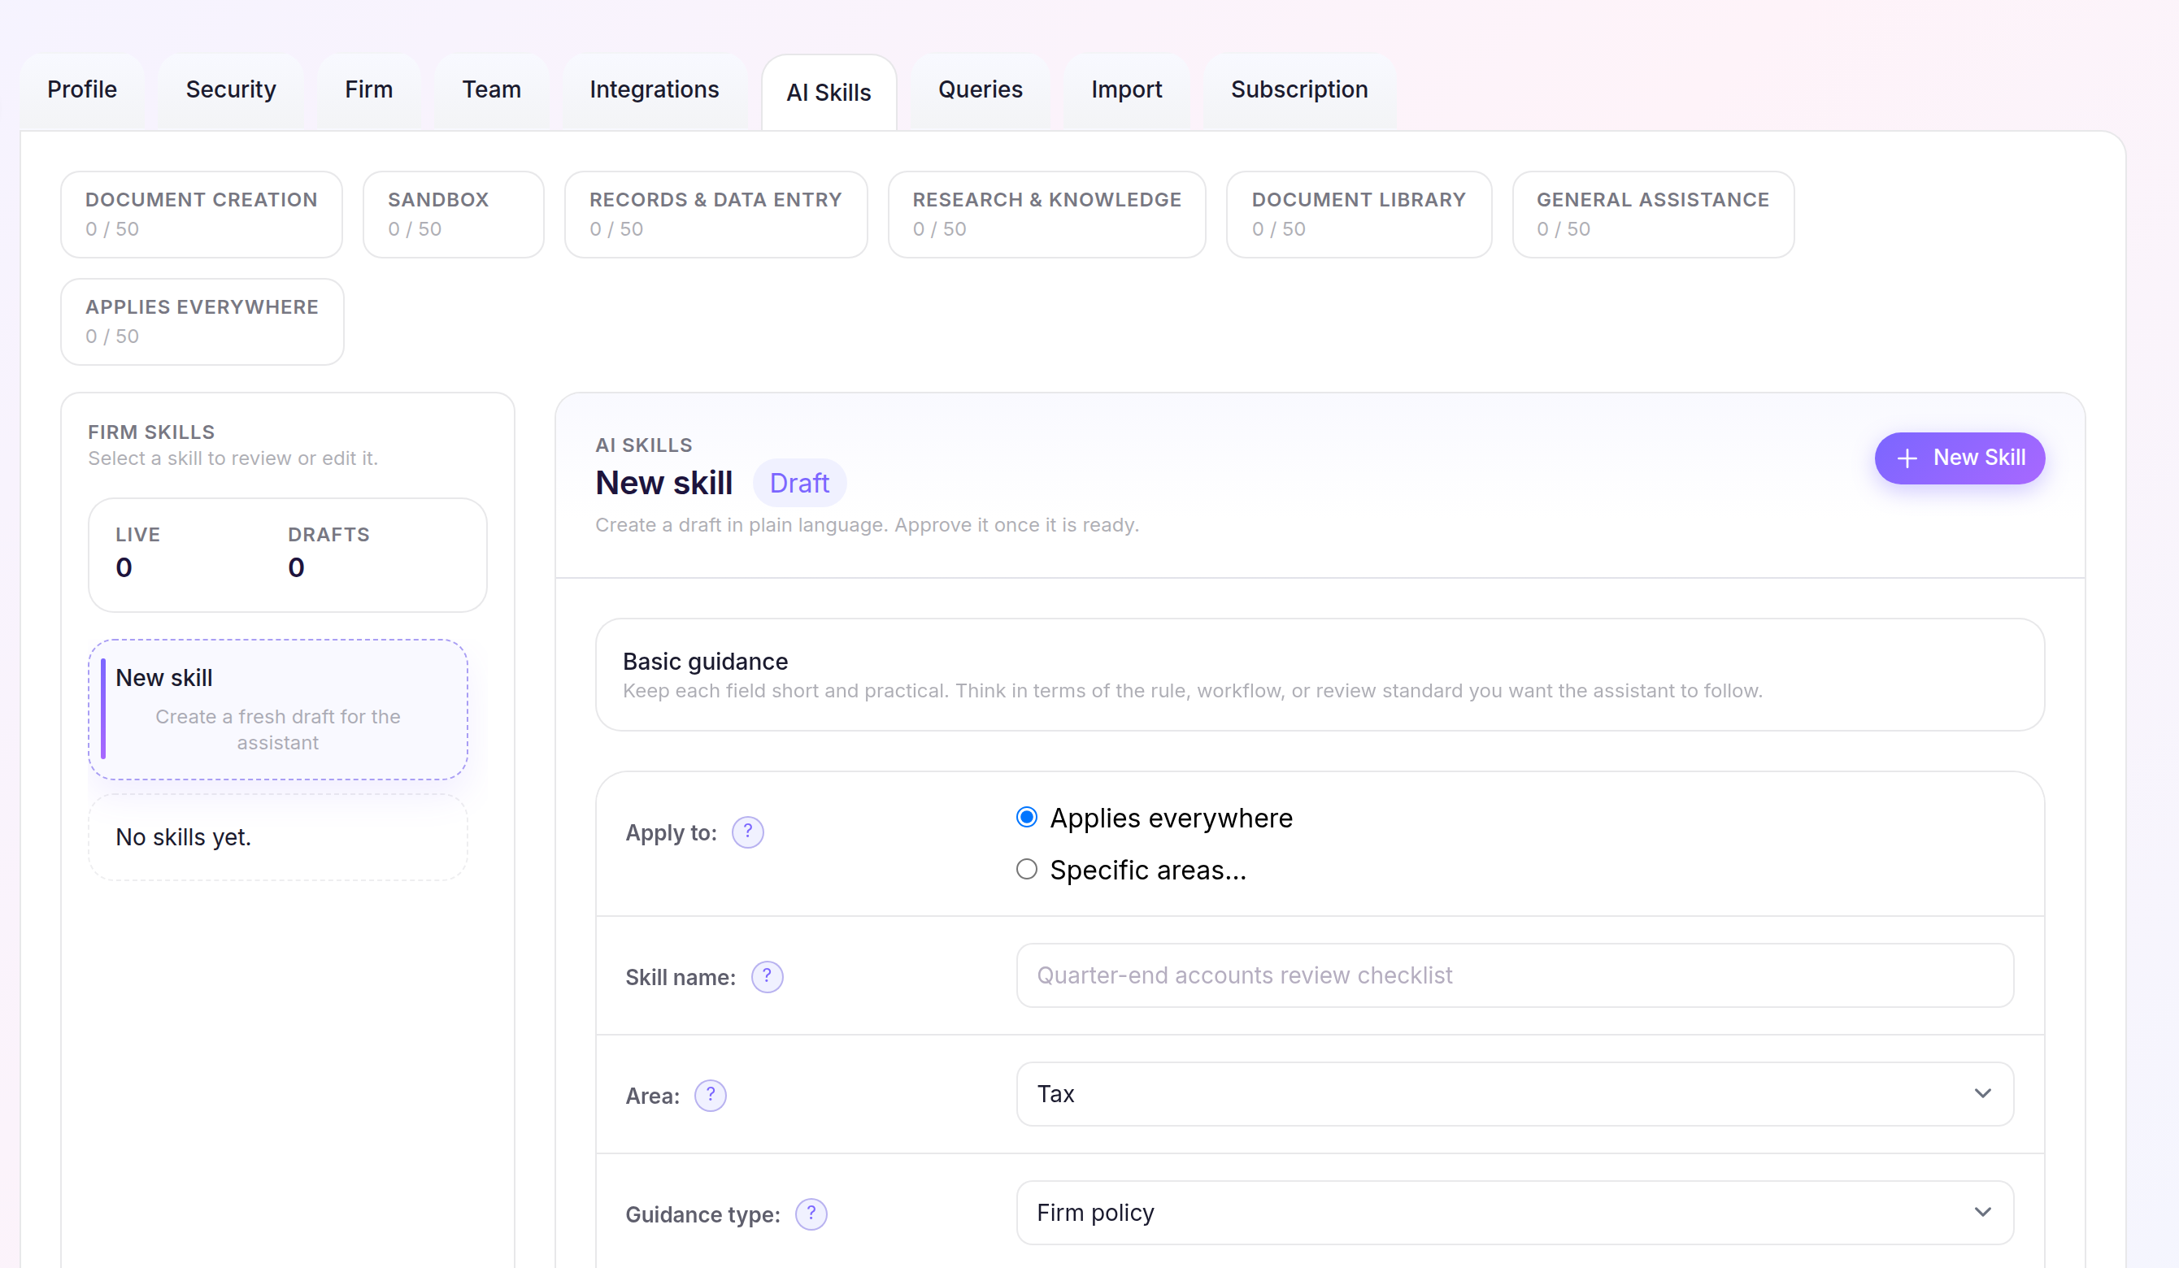Click the Skill name input field
This screenshot has width=2179, height=1268.
point(1515,976)
